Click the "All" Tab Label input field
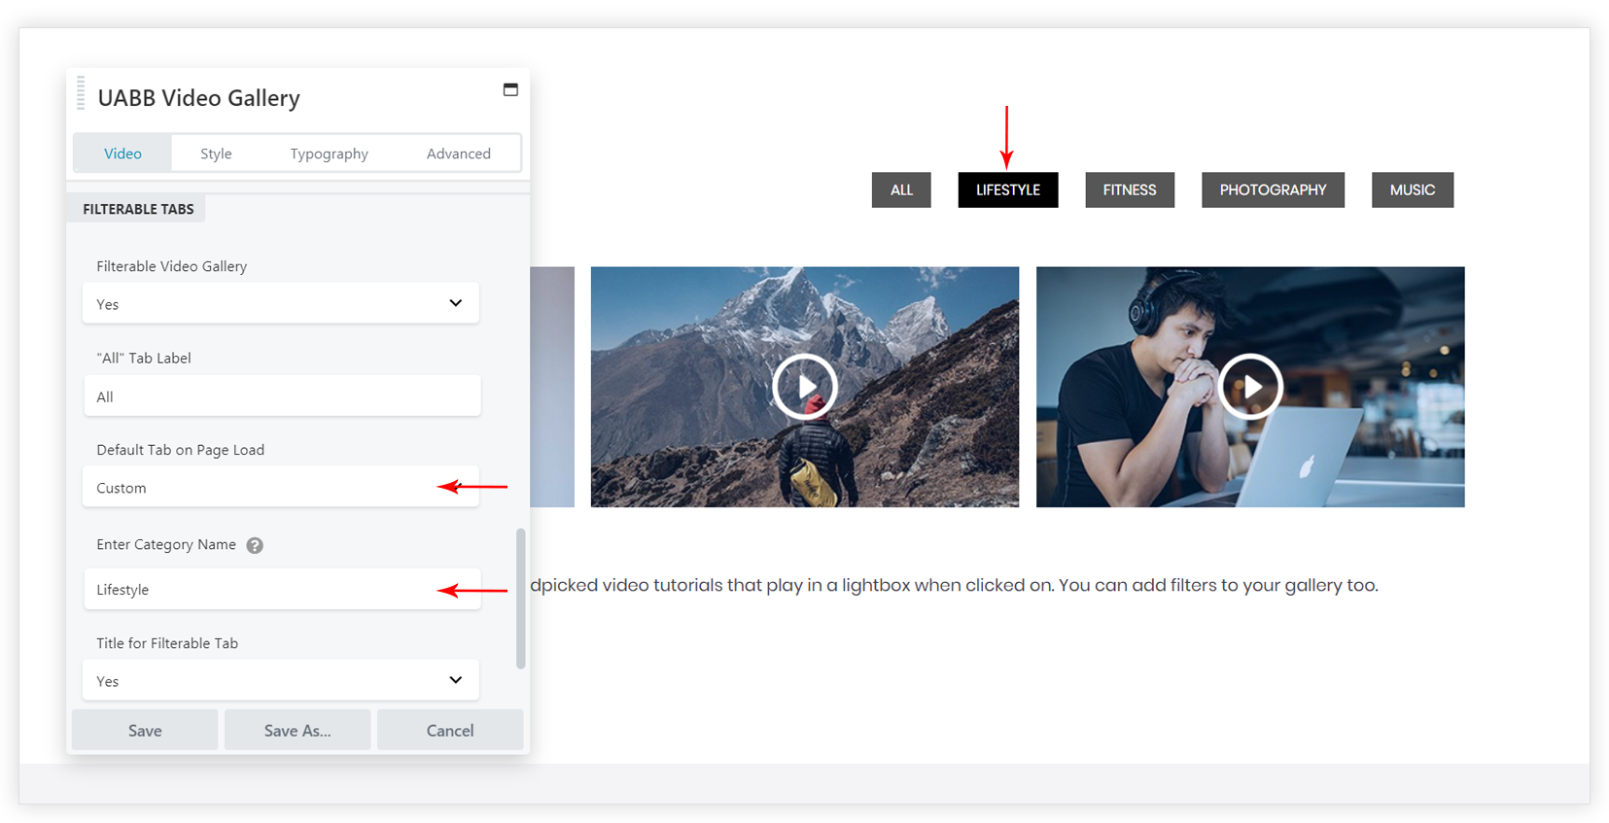 tap(282, 396)
